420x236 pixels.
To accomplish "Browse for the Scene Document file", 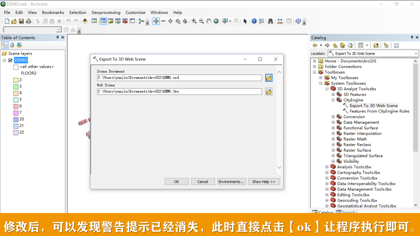I will pos(269,78).
